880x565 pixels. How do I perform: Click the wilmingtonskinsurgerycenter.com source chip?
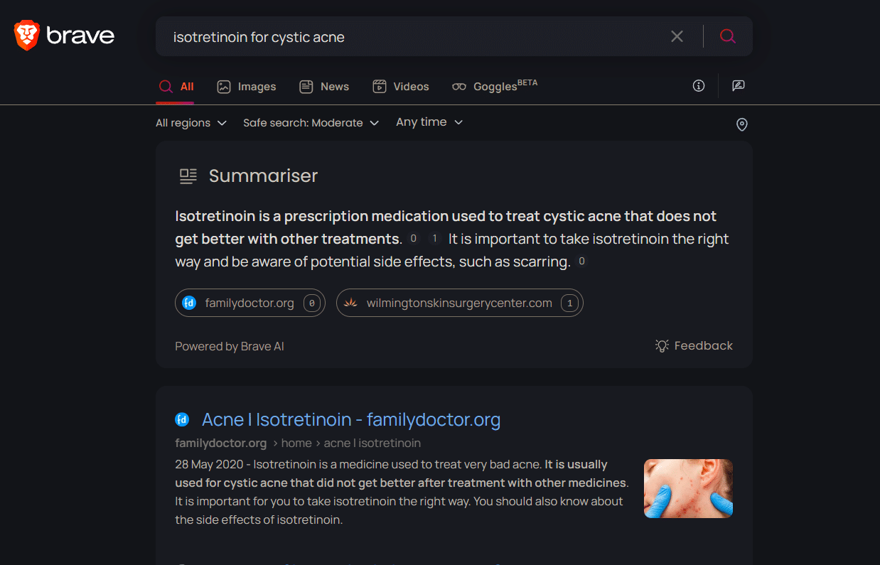tap(459, 303)
